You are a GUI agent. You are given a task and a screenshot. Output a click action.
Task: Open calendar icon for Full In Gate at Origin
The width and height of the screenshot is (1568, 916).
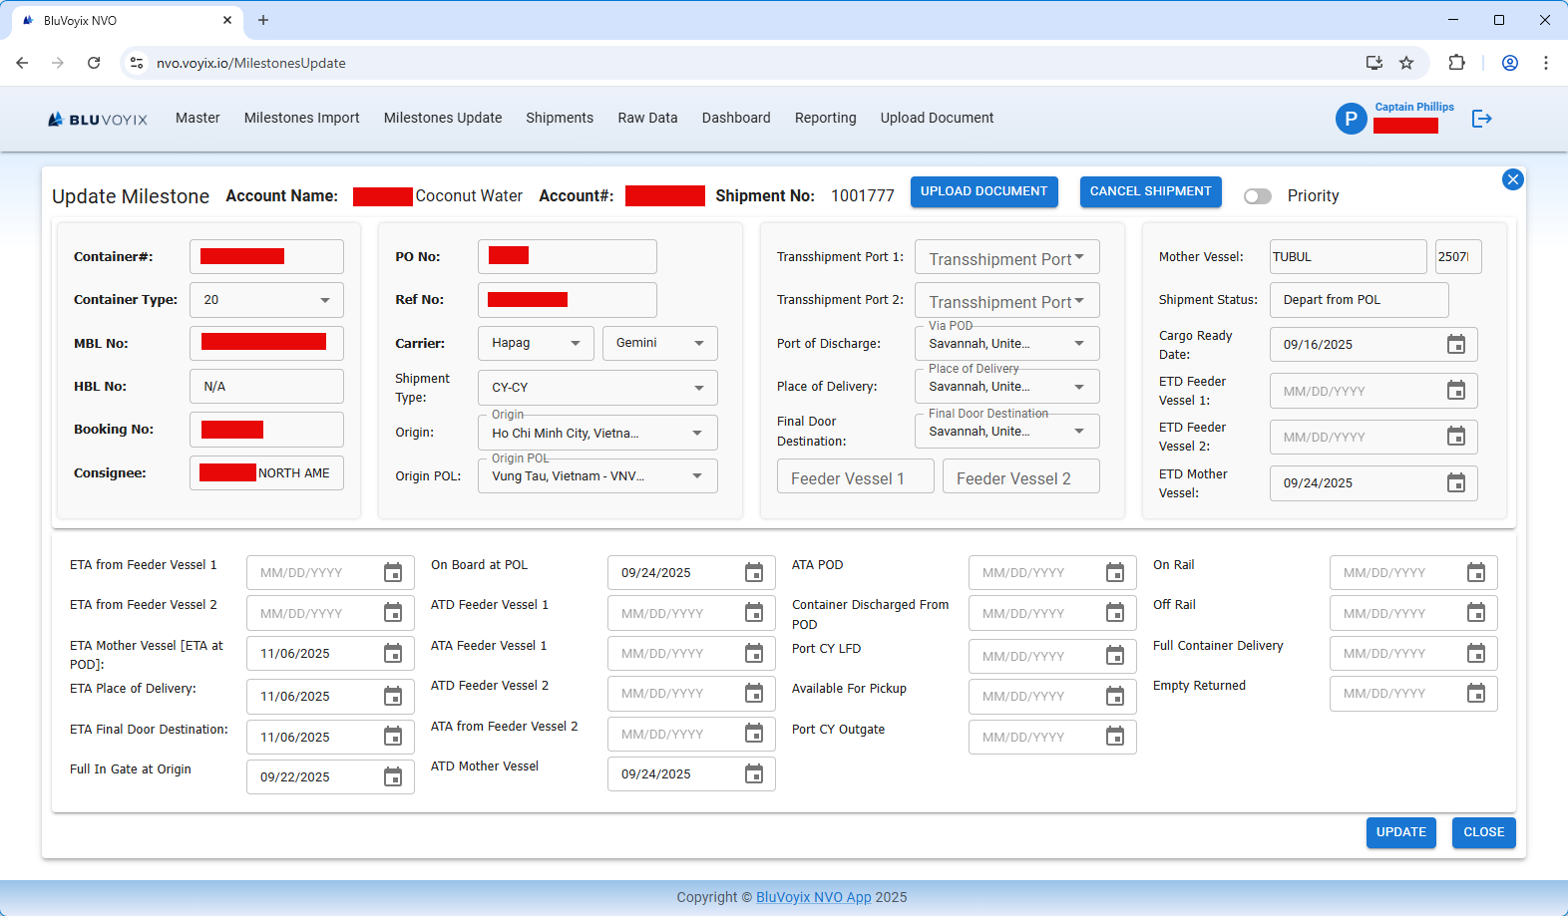[392, 777]
